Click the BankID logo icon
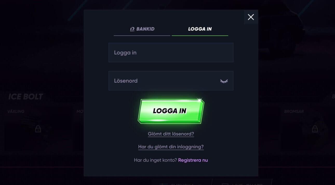The image size is (335, 185). 132,29
